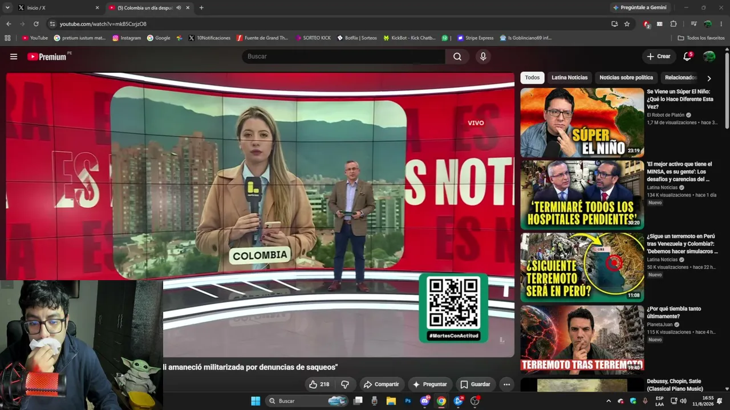Open the Stripe Express bookmark
The width and height of the screenshot is (730, 410).
pos(476,38)
